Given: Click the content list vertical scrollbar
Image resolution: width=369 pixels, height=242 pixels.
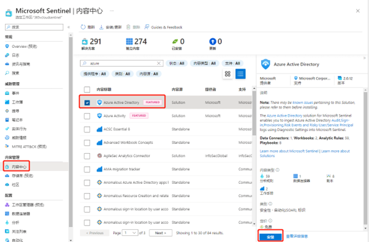Looking at the screenshot, I should (254, 113).
